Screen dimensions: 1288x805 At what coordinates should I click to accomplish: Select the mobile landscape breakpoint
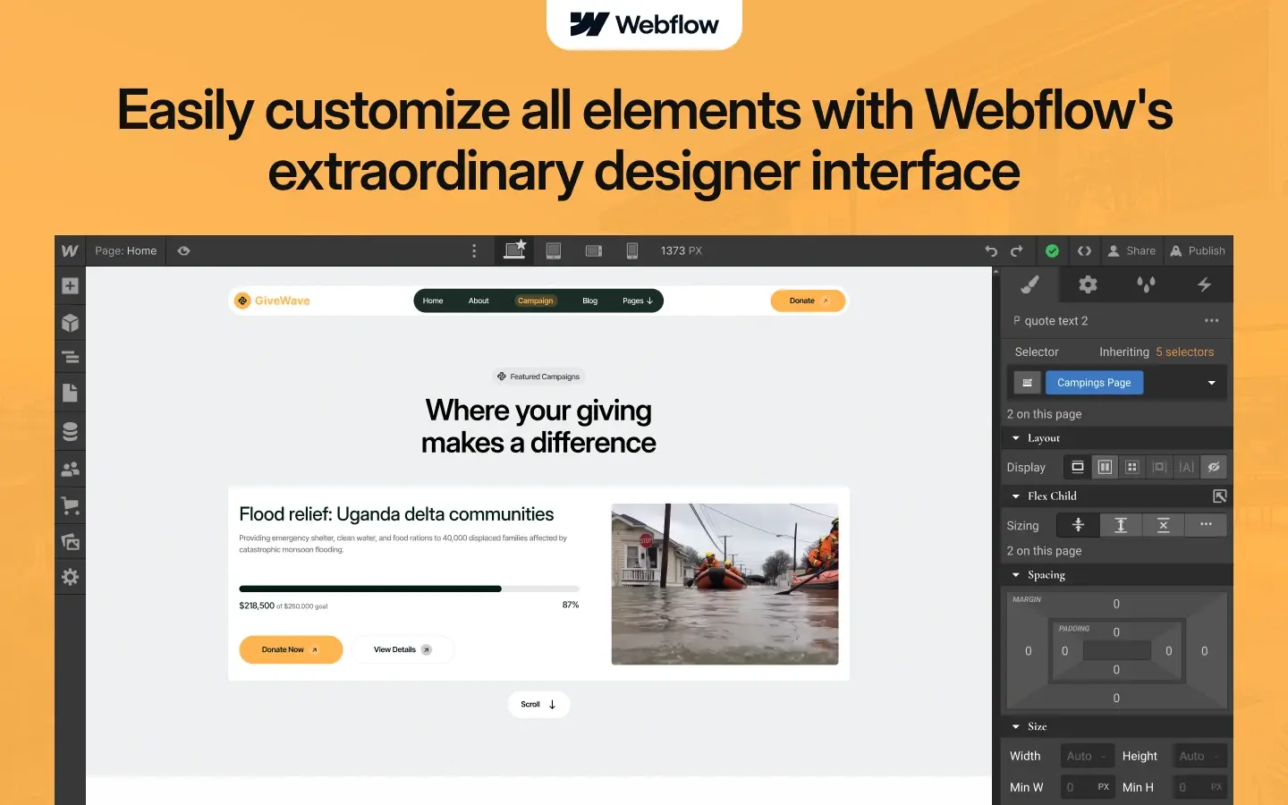[594, 251]
